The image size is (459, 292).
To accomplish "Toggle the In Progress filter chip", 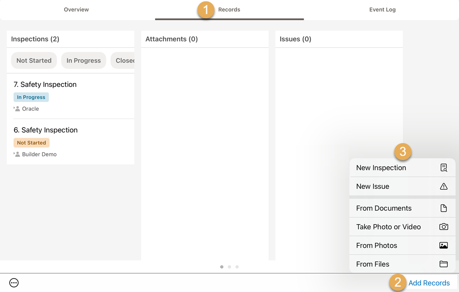I will 83,60.
